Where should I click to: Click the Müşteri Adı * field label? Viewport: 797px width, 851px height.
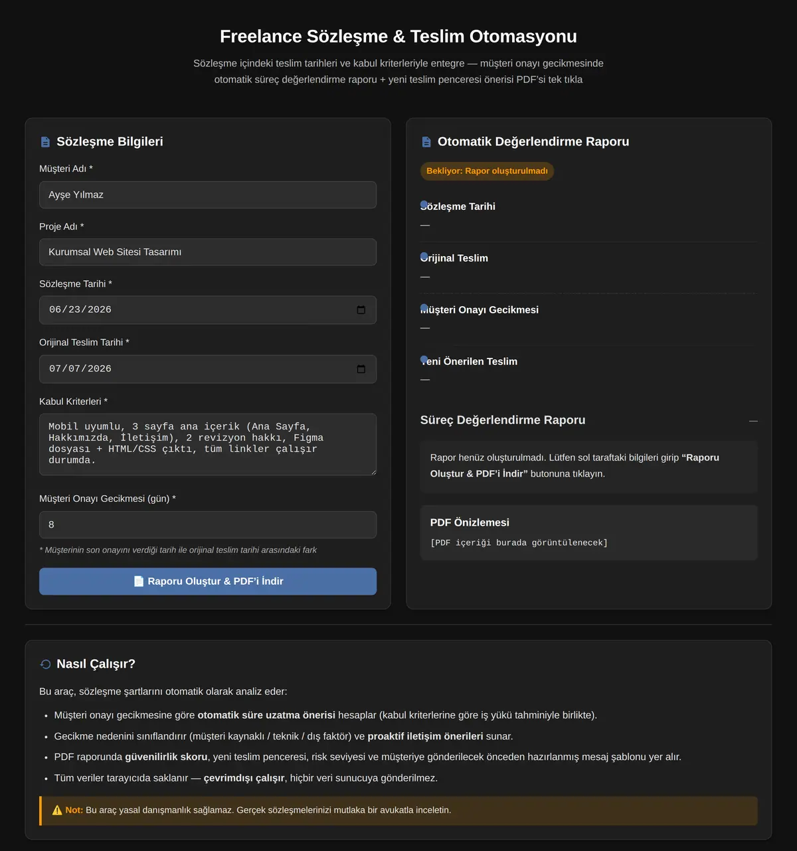coord(66,169)
